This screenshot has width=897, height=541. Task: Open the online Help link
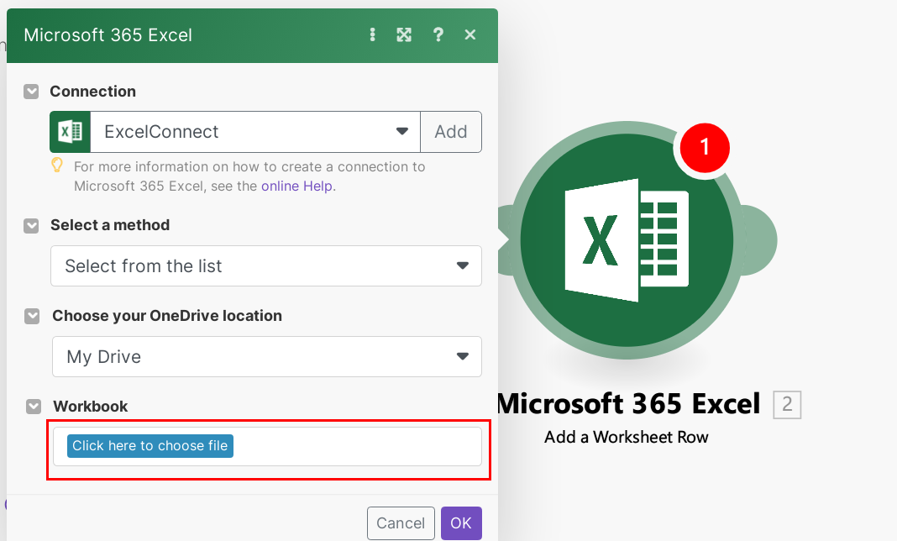pos(297,186)
